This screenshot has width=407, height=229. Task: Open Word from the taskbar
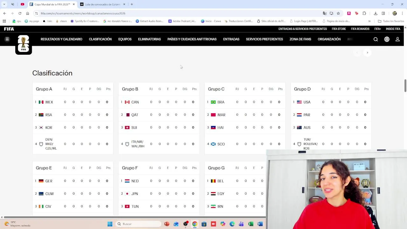[260, 224]
